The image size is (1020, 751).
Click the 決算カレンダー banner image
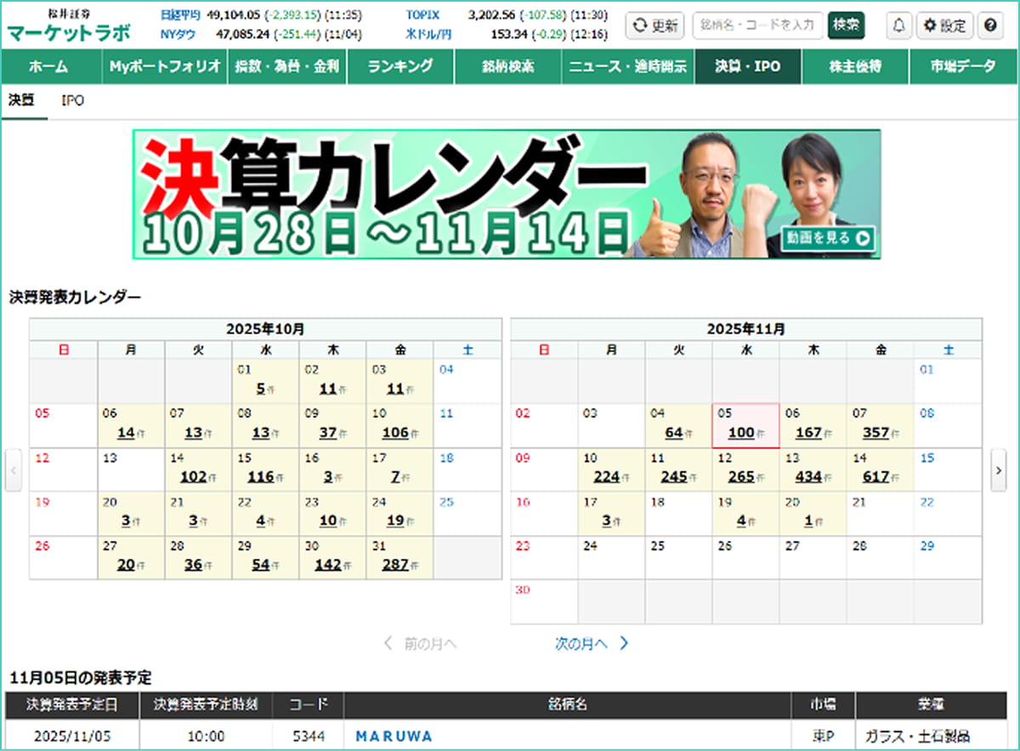pos(506,194)
